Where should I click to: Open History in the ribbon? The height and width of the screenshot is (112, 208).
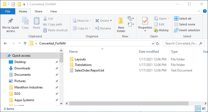coord(161,30)
